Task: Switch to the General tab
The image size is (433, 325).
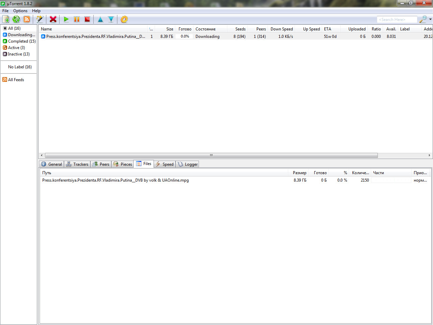Action: (x=52, y=164)
